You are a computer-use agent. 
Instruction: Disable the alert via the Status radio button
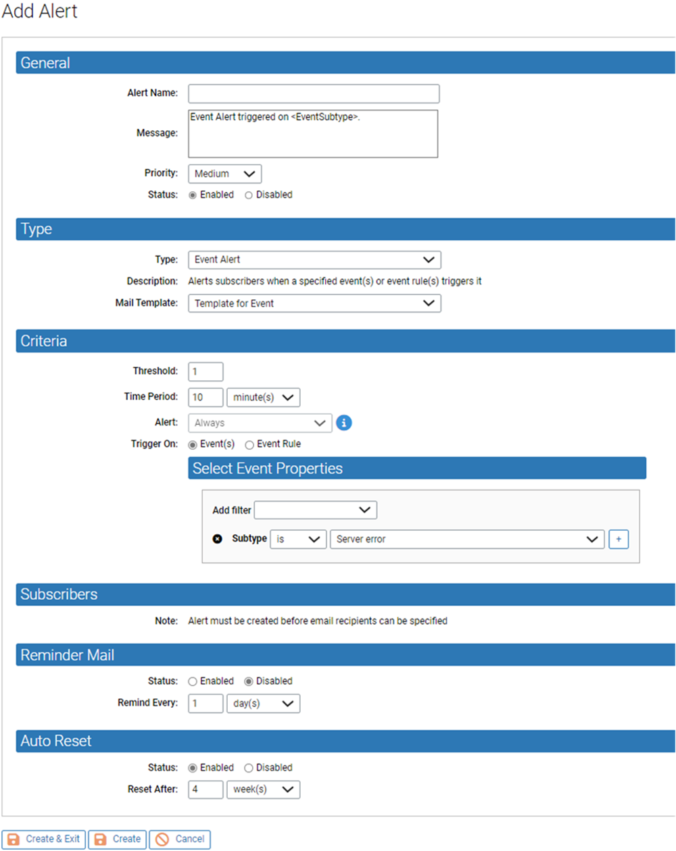(249, 195)
